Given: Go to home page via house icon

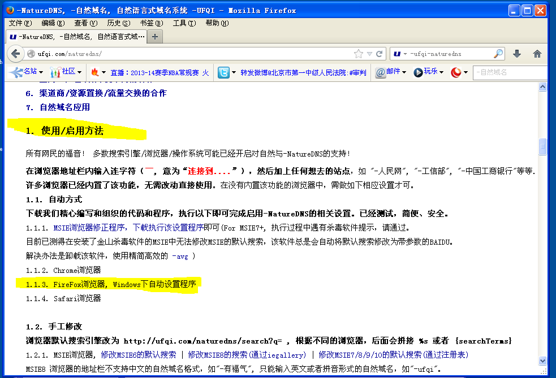Looking at the screenshot, I should [x=537, y=54].
